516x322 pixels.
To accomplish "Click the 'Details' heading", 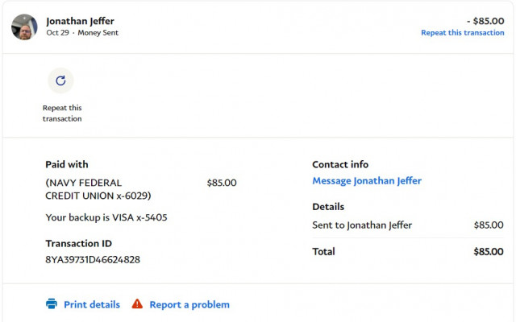I will pos(328,207).
